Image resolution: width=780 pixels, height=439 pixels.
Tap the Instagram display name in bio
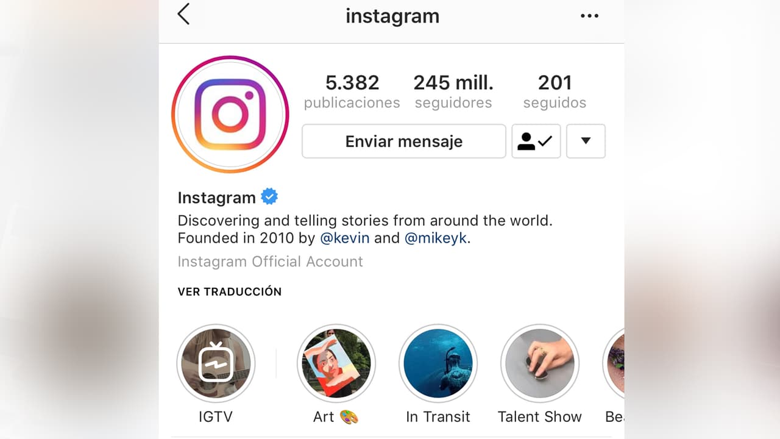[x=216, y=198]
